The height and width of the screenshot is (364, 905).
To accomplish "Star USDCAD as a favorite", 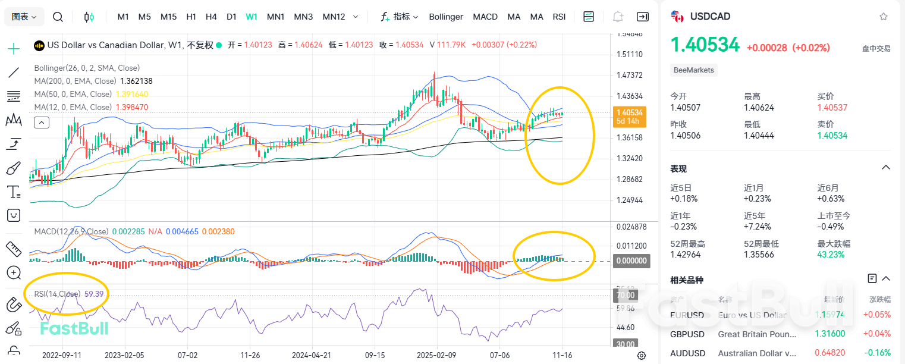I will 884,16.
